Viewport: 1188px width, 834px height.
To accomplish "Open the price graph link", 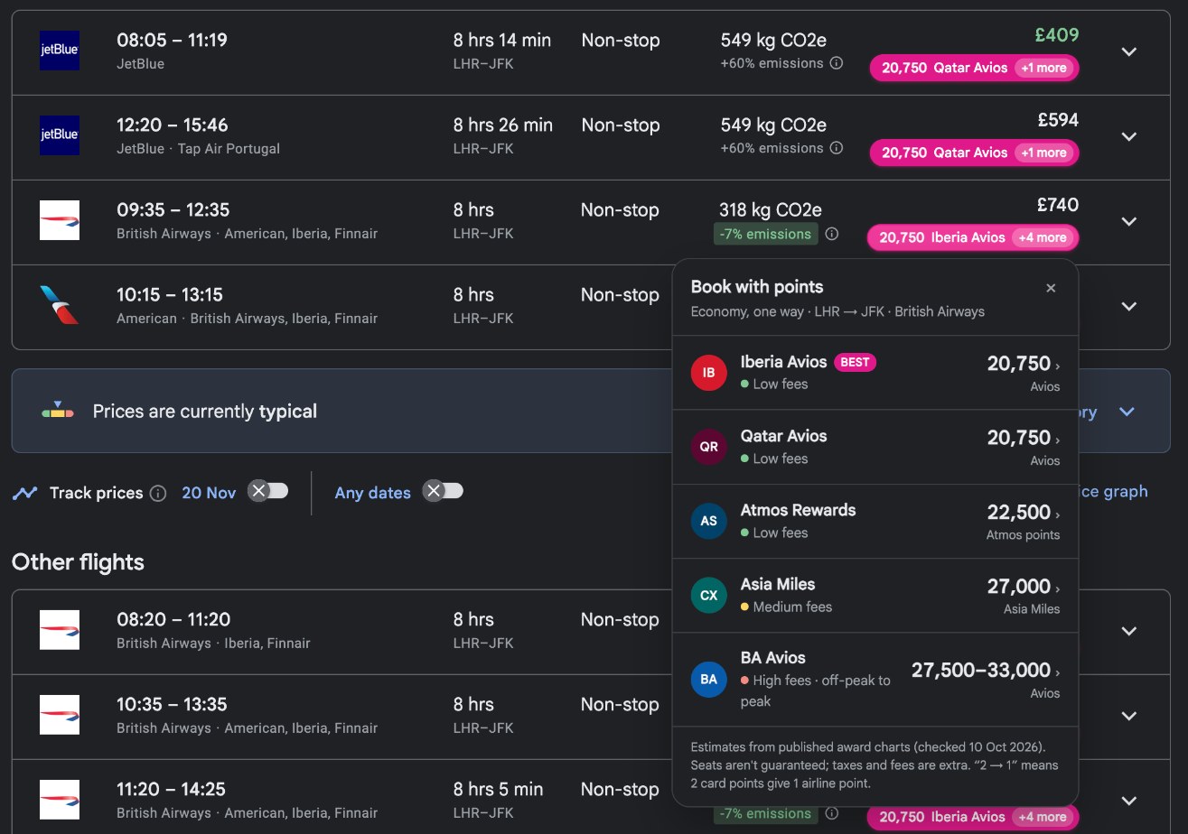I will pyautogui.click(x=1113, y=491).
